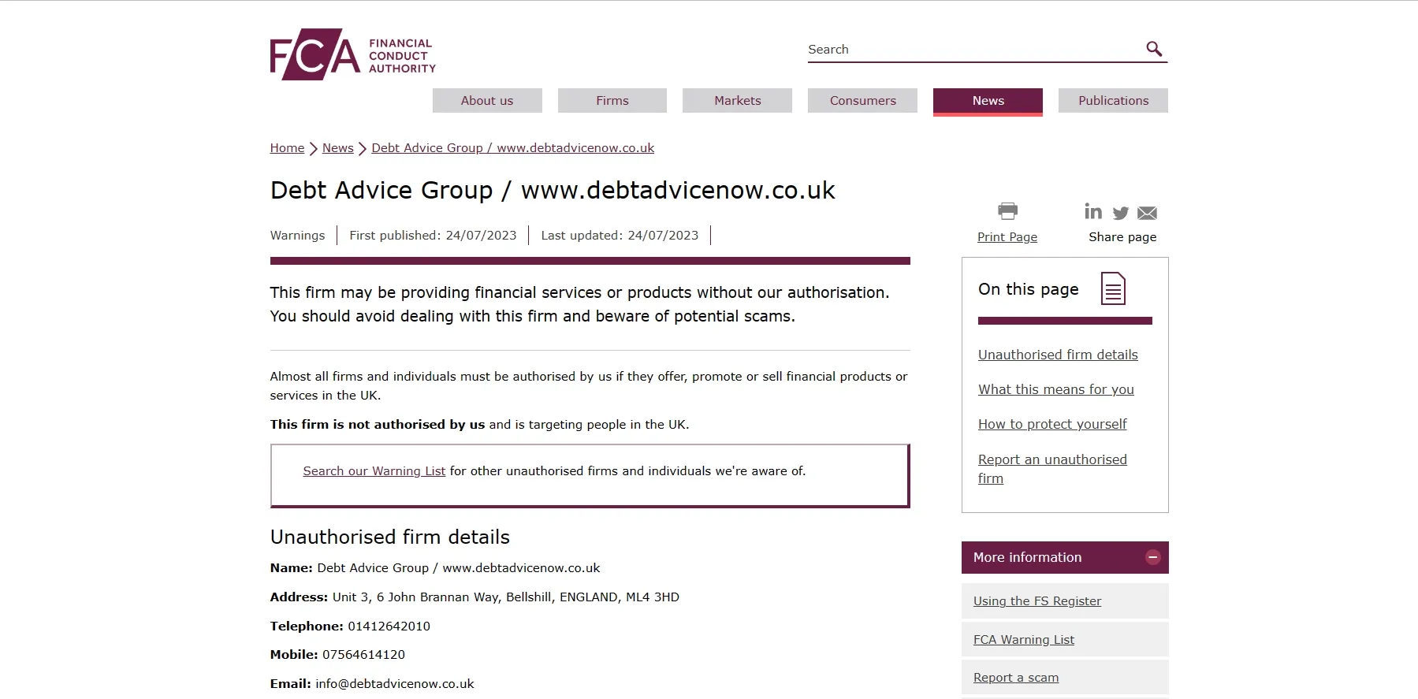
Task: Open the FCA Warning List link
Action: tap(1024, 640)
